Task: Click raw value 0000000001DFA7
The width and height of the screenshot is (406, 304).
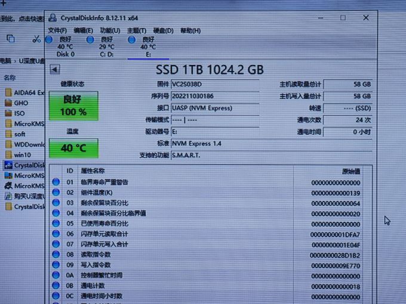Action: (x=335, y=235)
